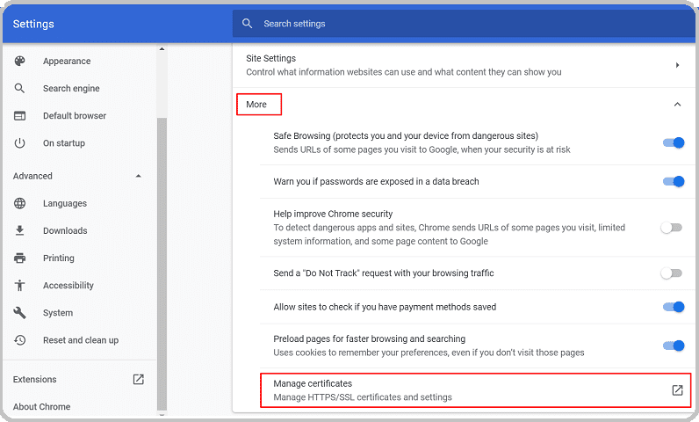Disable password data breach warning toggle
699x422 pixels.
(x=674, y=182)
